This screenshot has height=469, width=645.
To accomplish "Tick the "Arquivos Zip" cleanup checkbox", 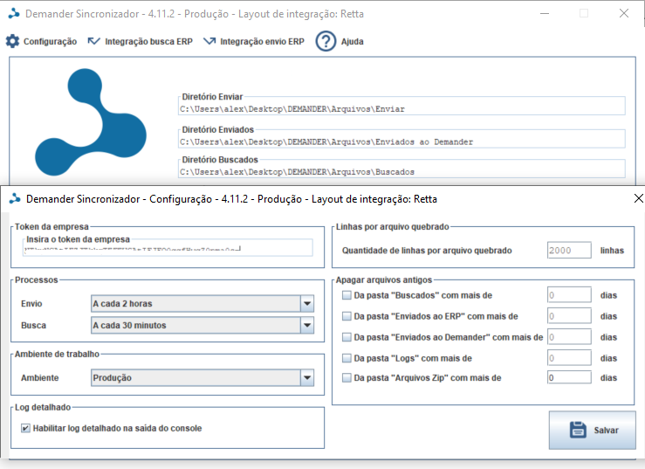I will tap(347, 378).
